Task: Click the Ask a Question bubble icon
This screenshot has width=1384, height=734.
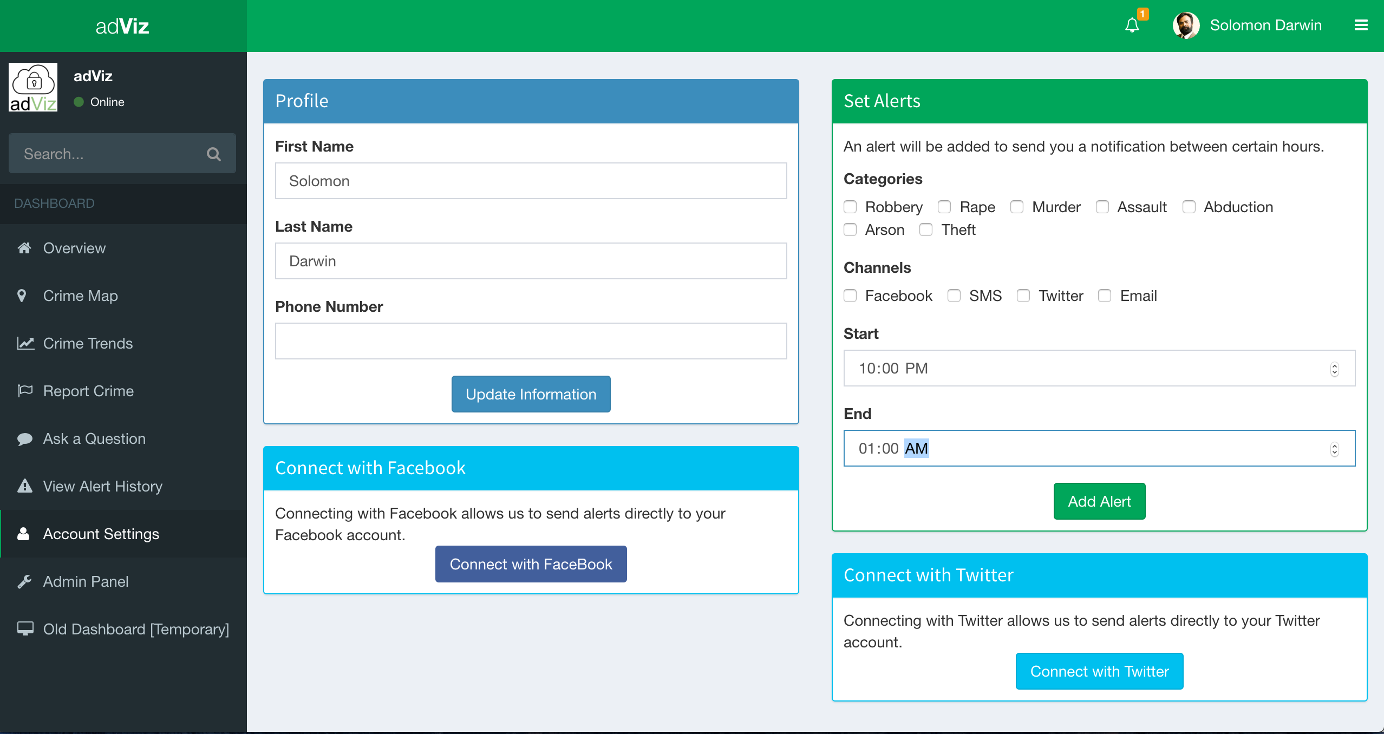Action: point(25,438)
